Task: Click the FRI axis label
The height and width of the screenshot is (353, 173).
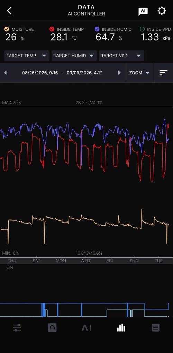Action: 110,261
